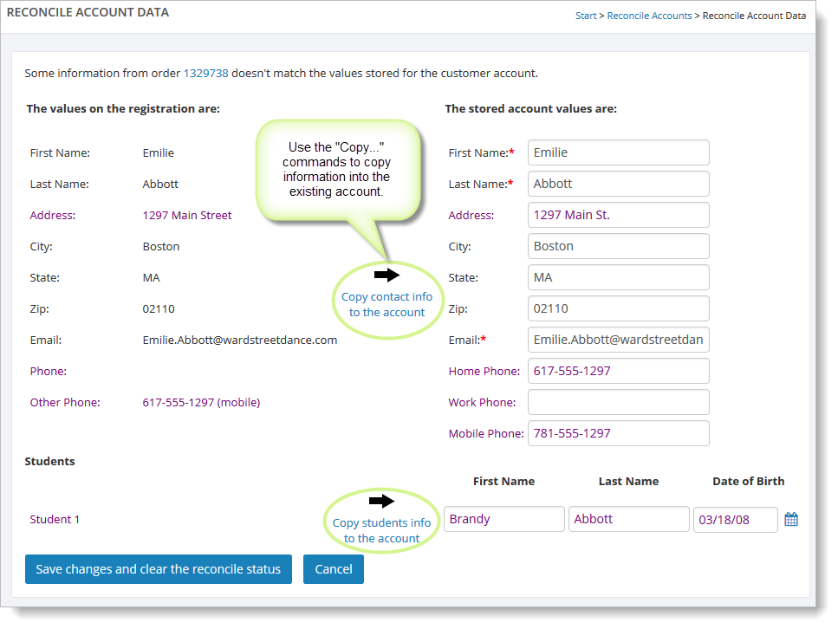Click the empty Work Phone field
Screen dimensions: 838x629
pos(618,402)
